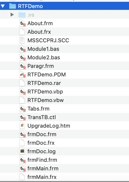Click the RTFDemo.vbp project icon
This screenshot has height=182, width=129.
pos(22,92)
